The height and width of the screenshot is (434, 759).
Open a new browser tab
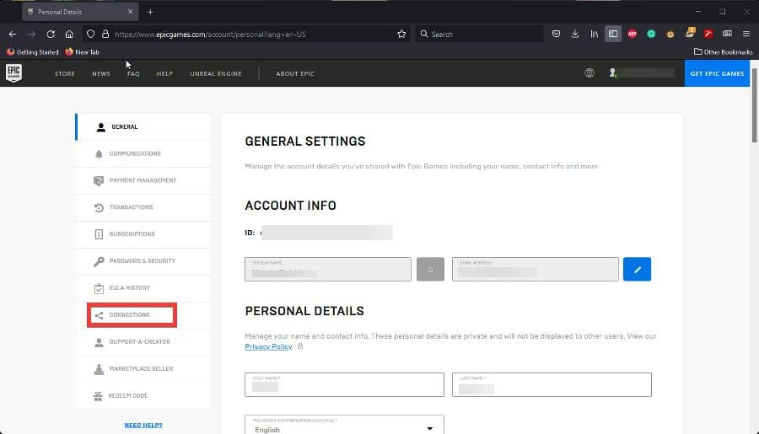click(150, 12)
